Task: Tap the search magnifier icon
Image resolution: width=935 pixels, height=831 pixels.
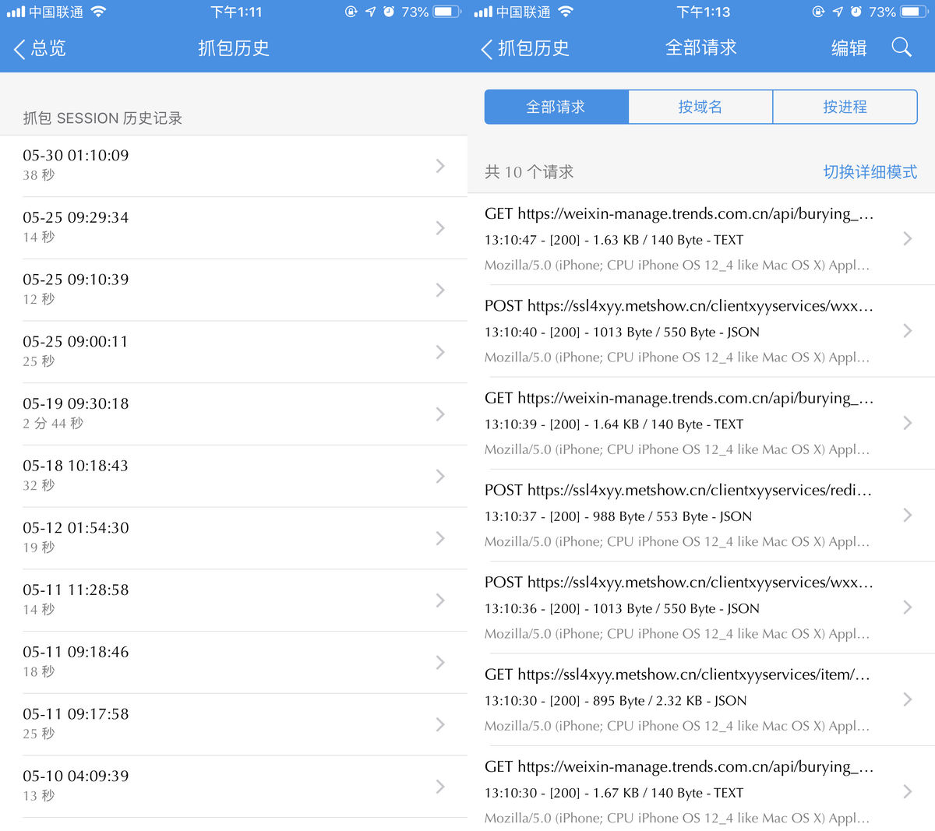Action: click(901, 48)
